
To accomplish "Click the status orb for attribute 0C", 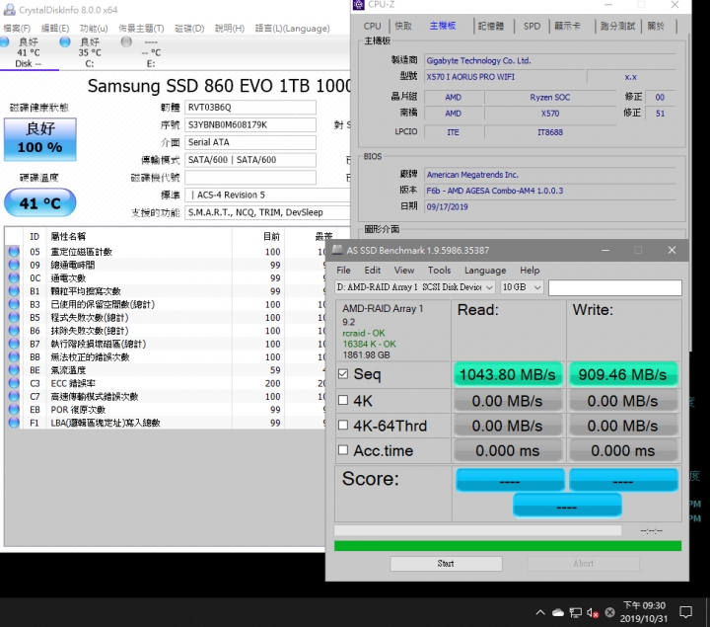I will pos(14,277).
